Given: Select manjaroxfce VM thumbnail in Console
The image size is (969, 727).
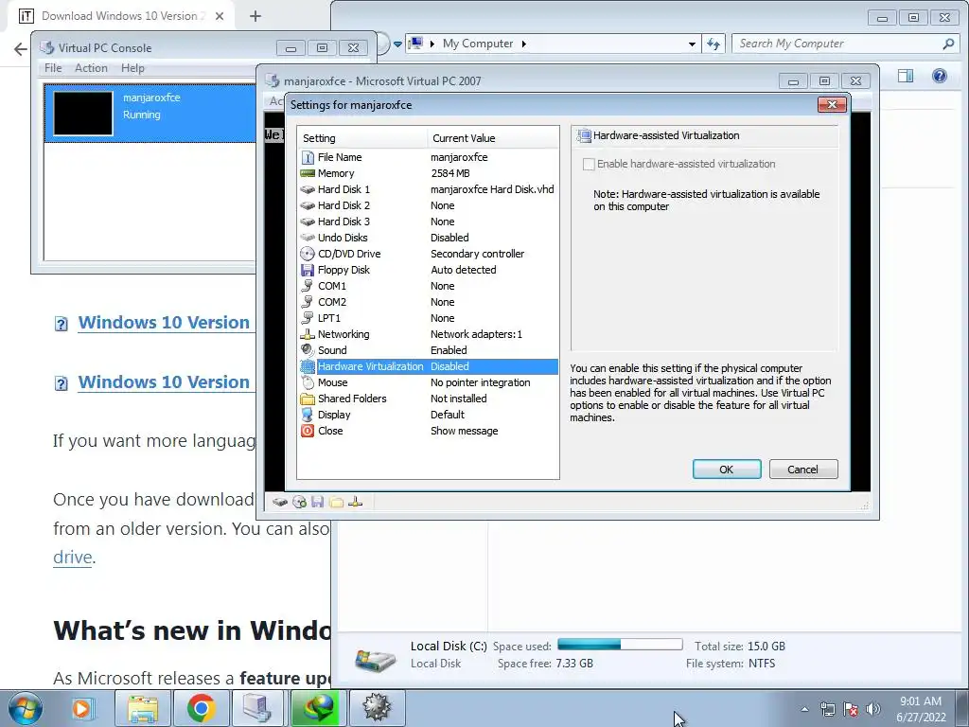Looking at the screenshot, I should 83,114.
